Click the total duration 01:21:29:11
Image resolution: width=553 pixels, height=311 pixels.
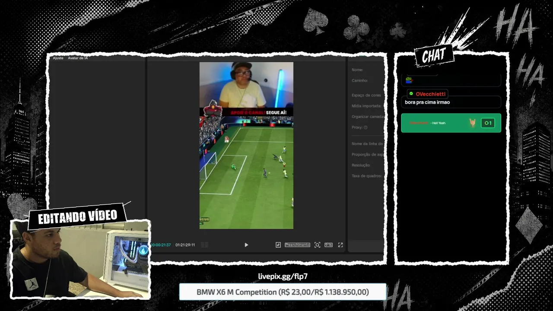coord(185,245)
